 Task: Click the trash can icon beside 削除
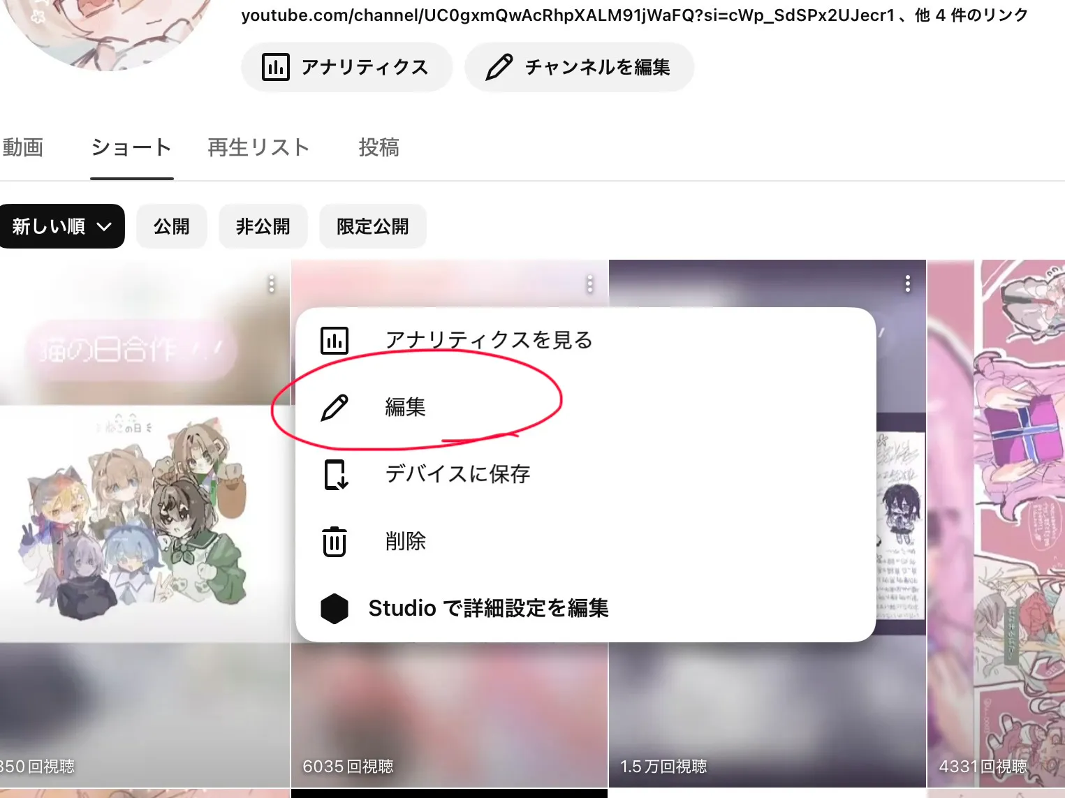pyautogui.click(x=335, y=542)
